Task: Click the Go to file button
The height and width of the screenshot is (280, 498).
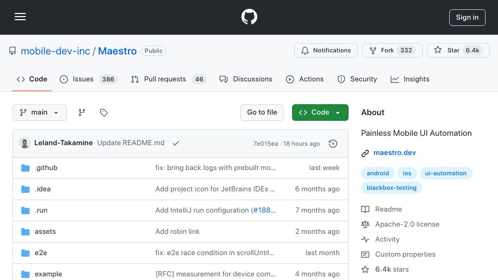Action: tap(262, 113)
